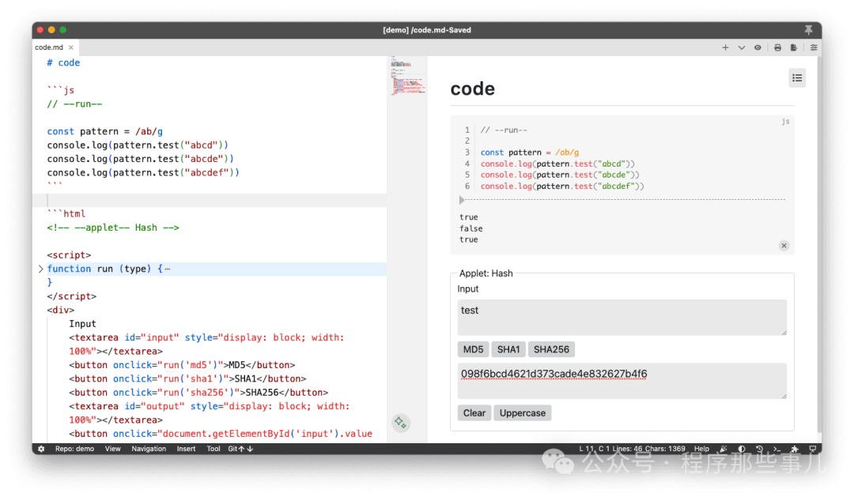
Task: Click the party popper icon in status bar
Action: click(724, 449)
